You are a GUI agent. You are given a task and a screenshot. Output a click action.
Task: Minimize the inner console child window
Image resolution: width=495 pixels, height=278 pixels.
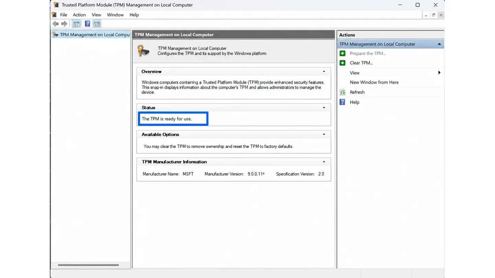coord(426,15)
